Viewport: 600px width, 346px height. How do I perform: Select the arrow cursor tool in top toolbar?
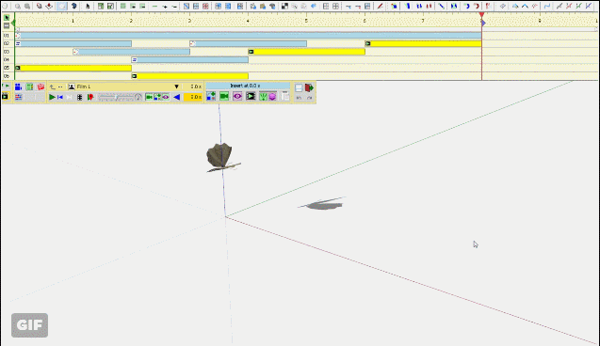click(88, 6)
